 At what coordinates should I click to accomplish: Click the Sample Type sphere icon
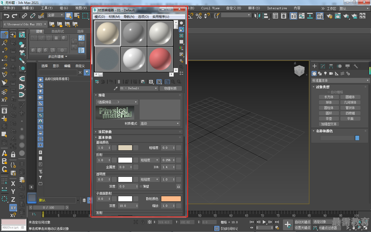pyautogui.click(x=181, y=23)
